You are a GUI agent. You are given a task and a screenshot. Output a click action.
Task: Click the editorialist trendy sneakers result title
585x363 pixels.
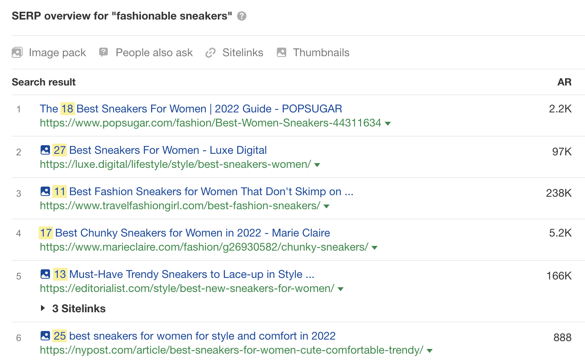click(x=184, y=274)
